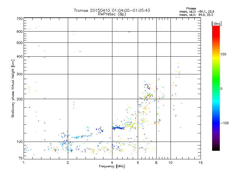Click the colorbar tick label '-100'
Image resolution: width=236 pixels, height=177 pixels.
224,123
